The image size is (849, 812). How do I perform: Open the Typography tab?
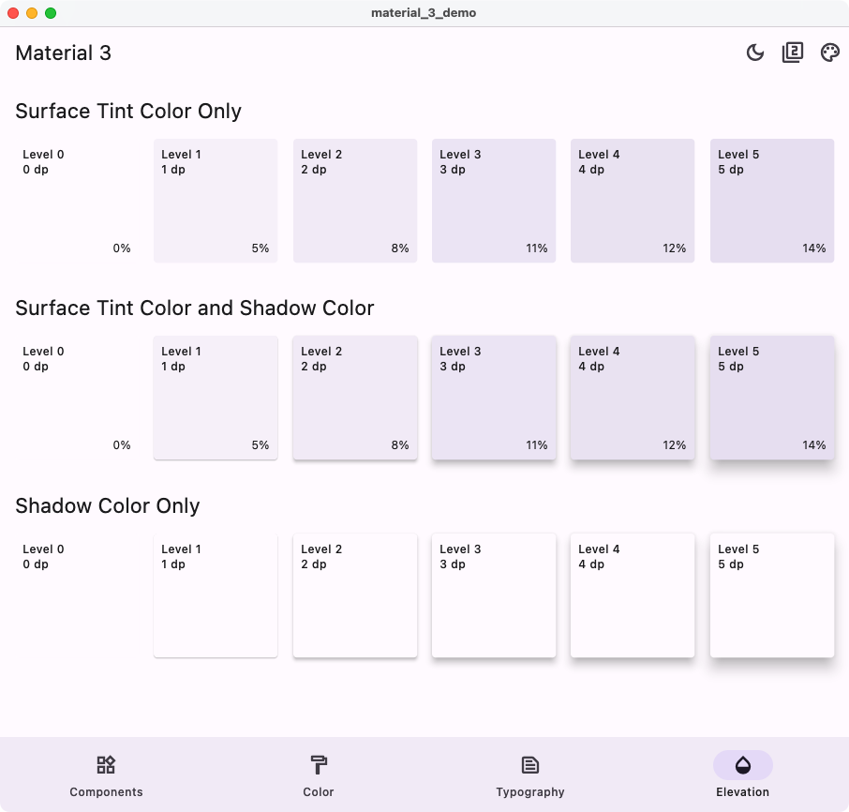point(530,774)
